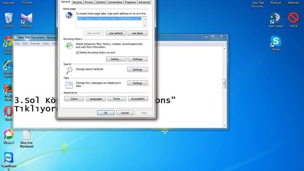
Task: Open the uTorrent desktop shortcut
Action: click(x=27, y=2)
